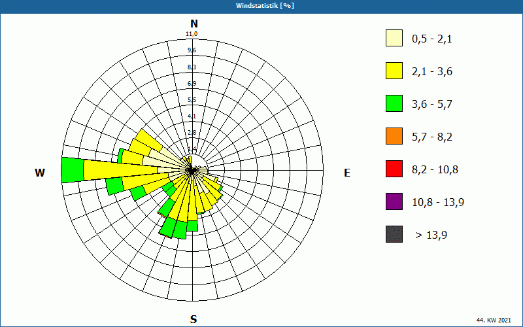Click the 8,2 - 10,8 red legend swatch

point(394,169)
